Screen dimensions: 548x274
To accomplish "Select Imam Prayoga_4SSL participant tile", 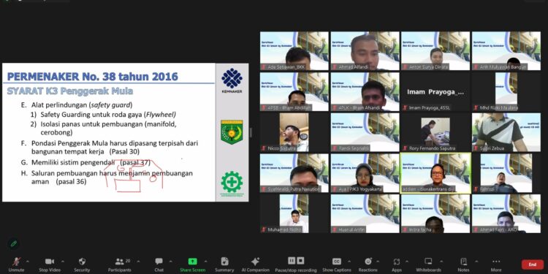I will [x=435, y=91].
